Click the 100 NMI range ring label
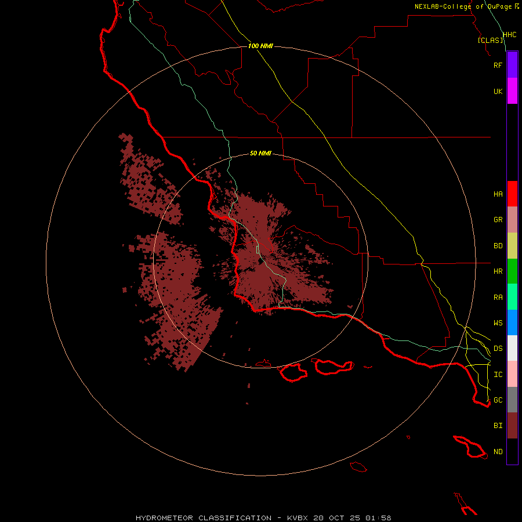The image size is (522, 522). click(260, 46)
